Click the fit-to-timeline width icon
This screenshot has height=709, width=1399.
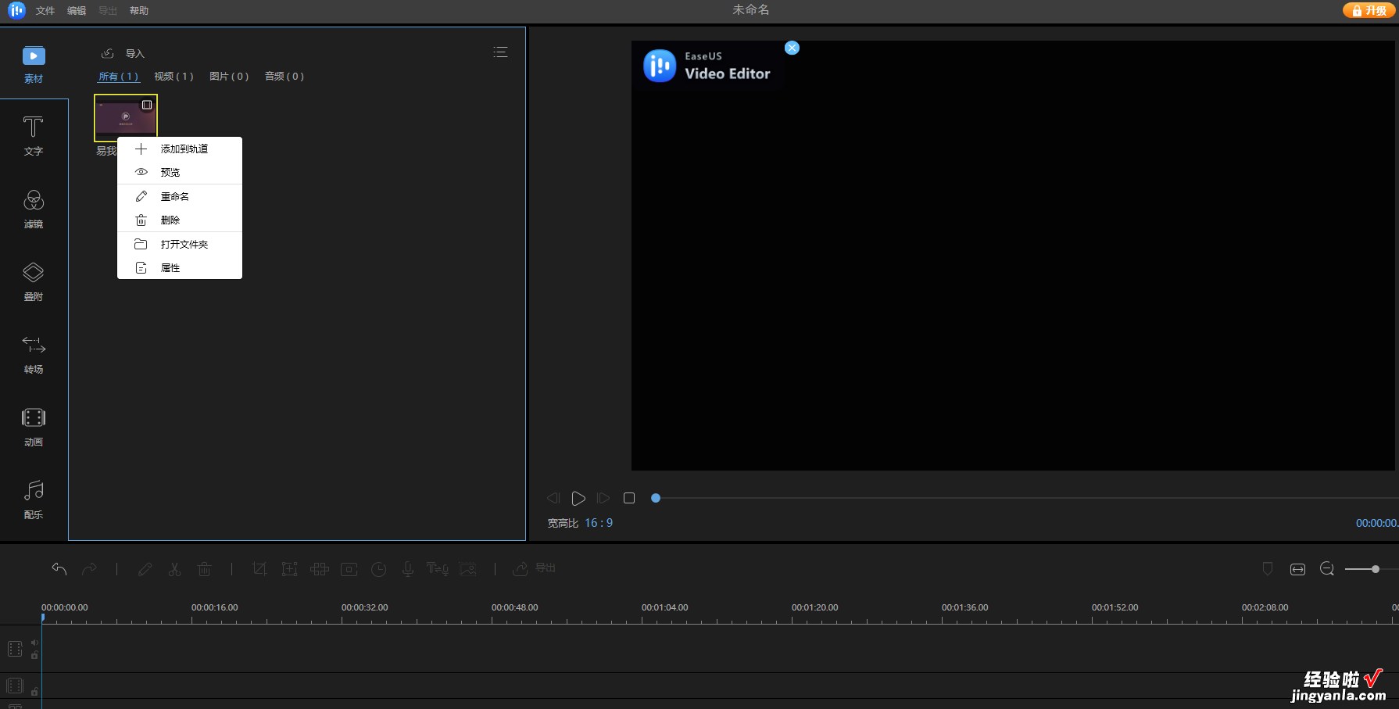click(1297, 569)
